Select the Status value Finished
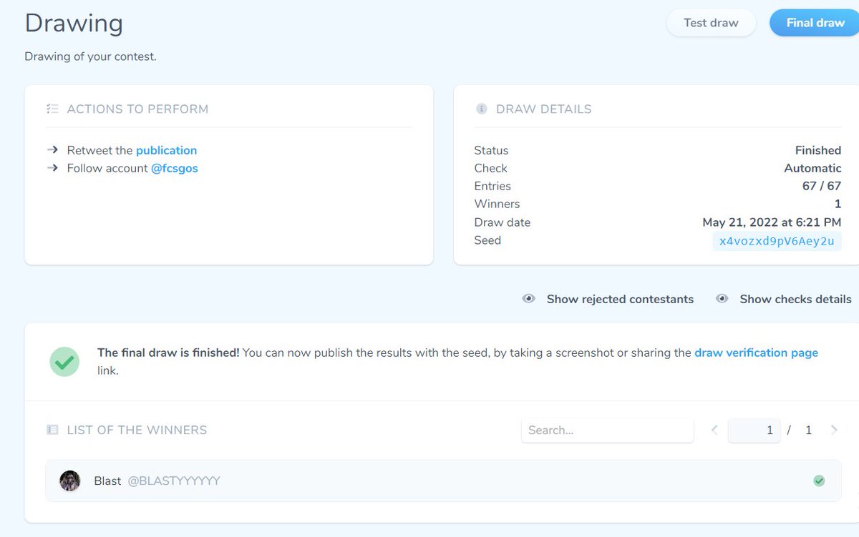The width and height of the screenshot is (859, 537). 818,150
